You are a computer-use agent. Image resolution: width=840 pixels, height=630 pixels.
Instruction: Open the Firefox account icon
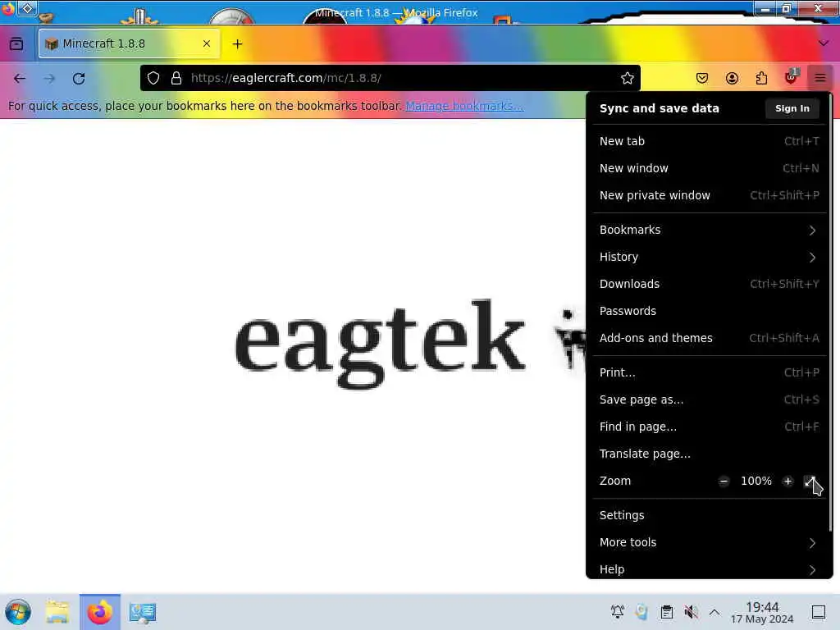tap(732, 78)
